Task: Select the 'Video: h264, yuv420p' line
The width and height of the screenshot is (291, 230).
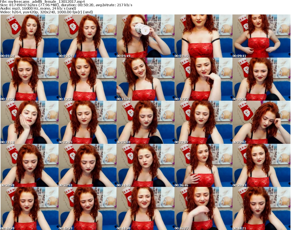Action: (46, 12)
